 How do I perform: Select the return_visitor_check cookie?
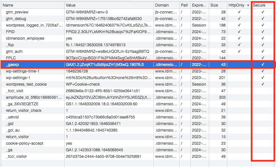[24, 111]
